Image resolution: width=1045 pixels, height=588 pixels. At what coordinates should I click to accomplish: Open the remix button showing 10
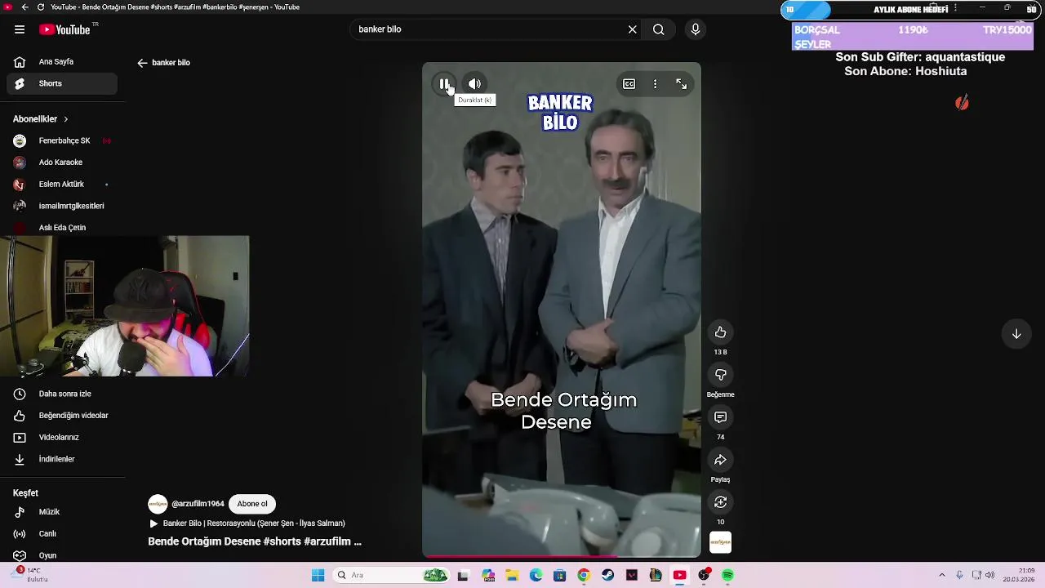tap(720, 502)
